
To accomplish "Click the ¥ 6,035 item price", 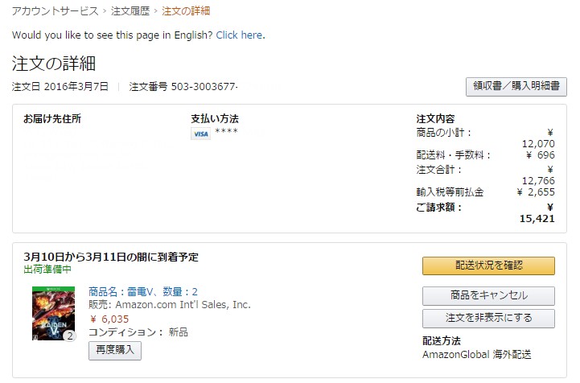I will pyautogui.click(x=109, y=319).
